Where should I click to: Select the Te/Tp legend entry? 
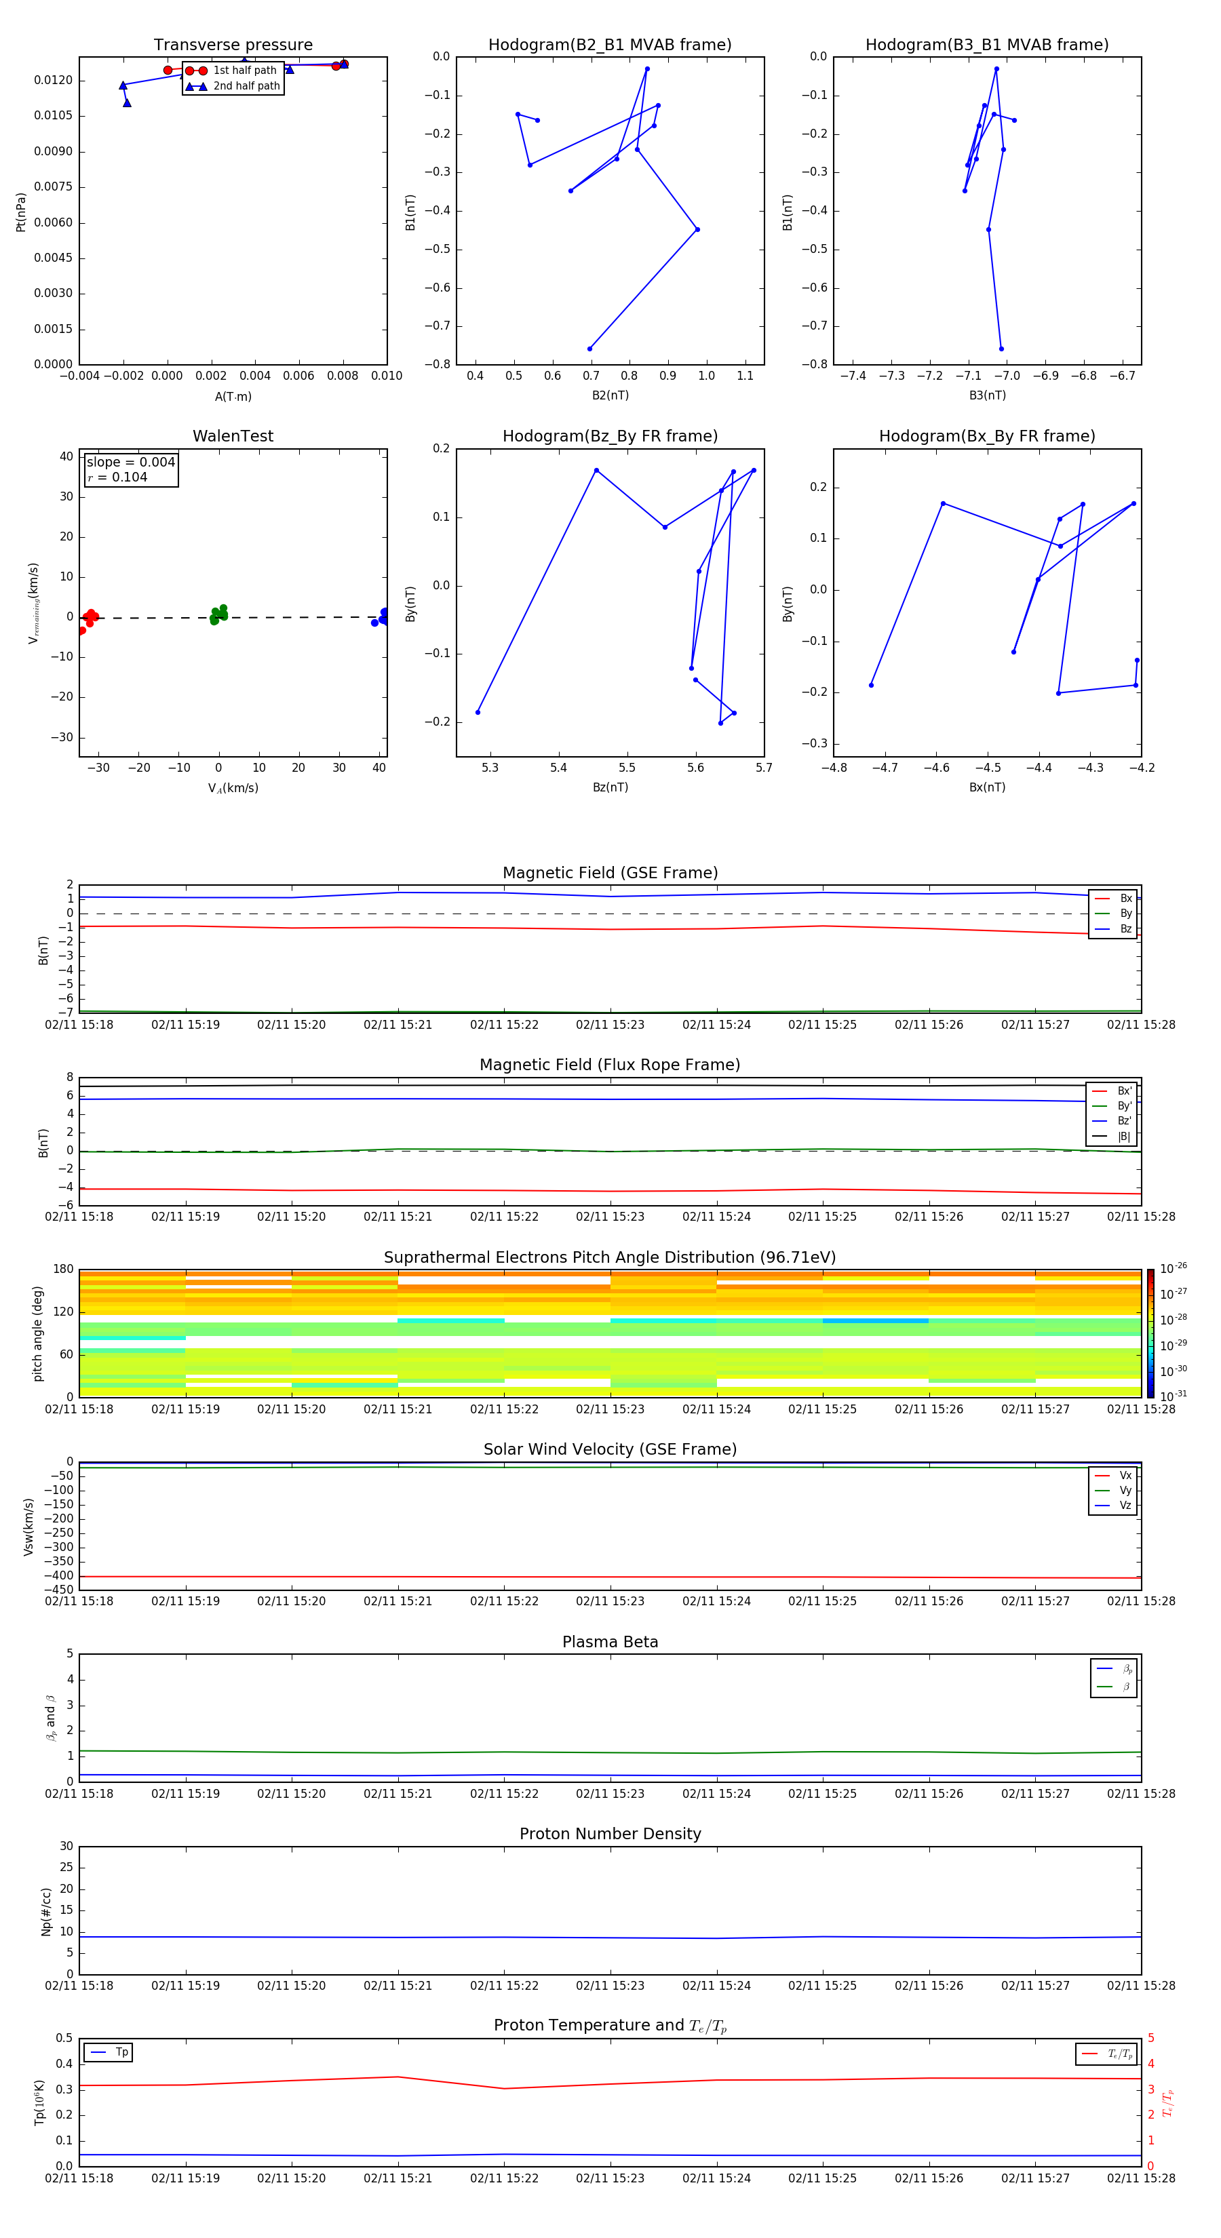point(1107,2054)
